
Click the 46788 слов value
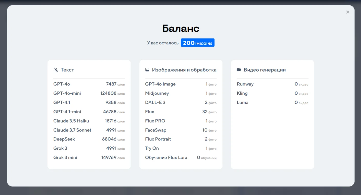114,112
